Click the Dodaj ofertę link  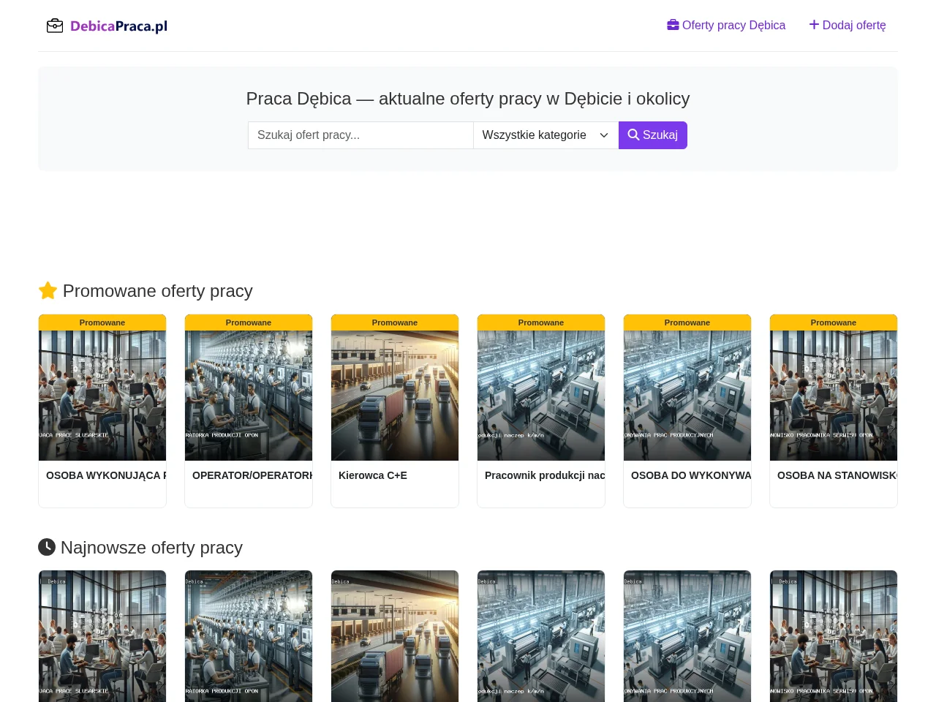point(848,26)
